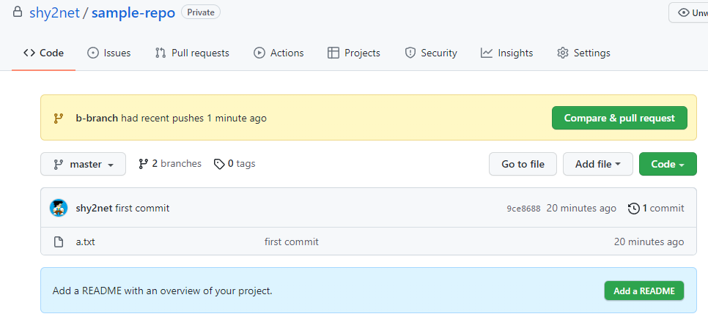708x322 pixels.
Task: Toggle the Unwatch eye button
Action: click(x=688, y=12)
